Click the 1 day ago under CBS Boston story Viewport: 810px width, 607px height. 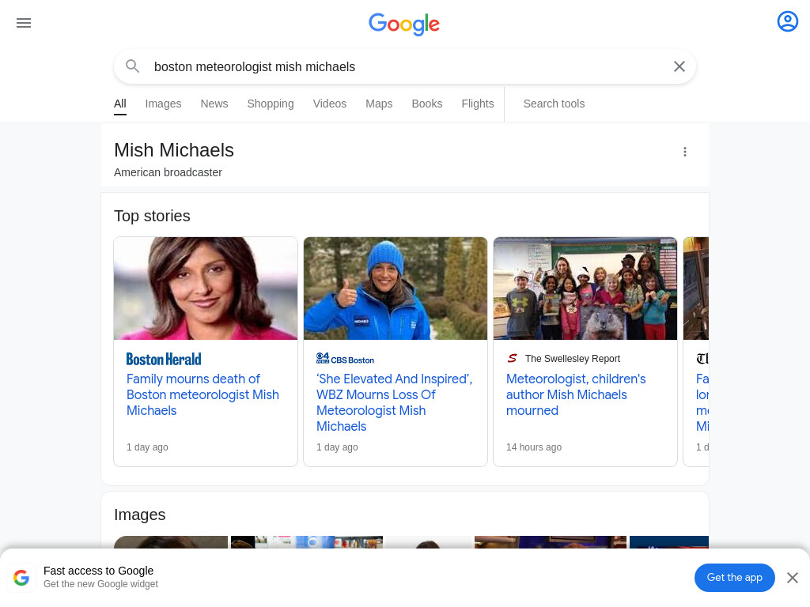pyautogui.click(x=337, y=447)
